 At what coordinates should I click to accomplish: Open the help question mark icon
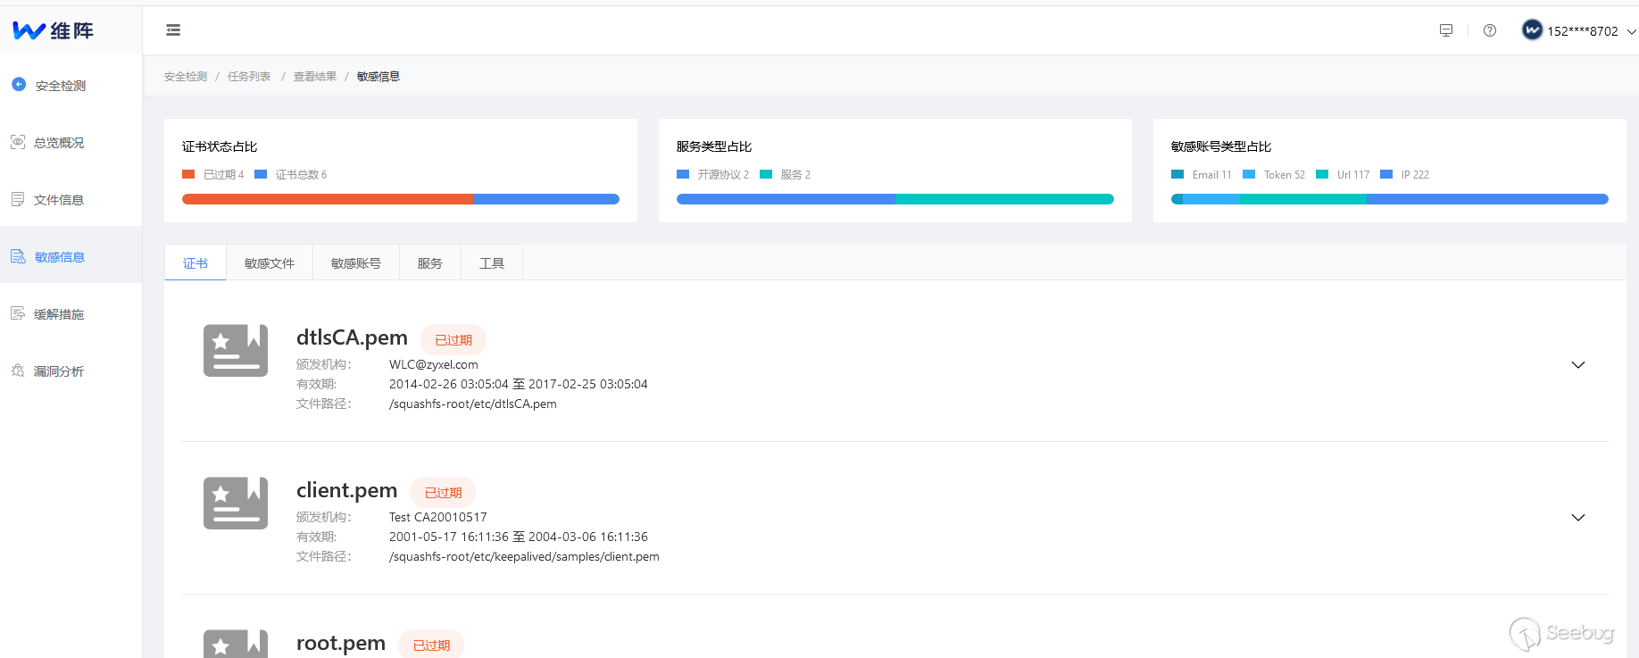pos(1490,30)
